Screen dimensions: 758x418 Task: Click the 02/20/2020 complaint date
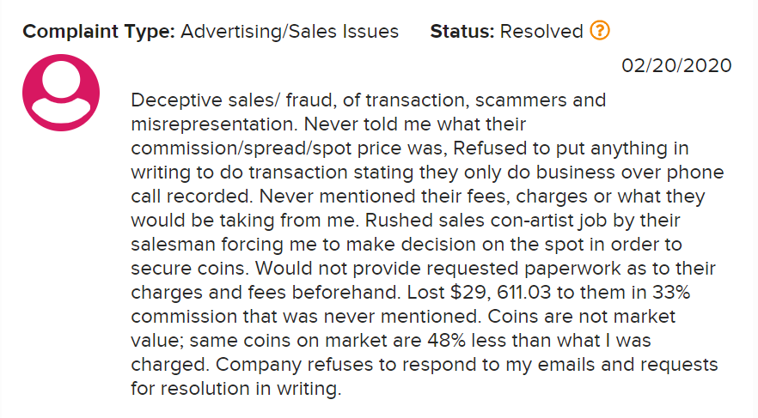[677, 65]
